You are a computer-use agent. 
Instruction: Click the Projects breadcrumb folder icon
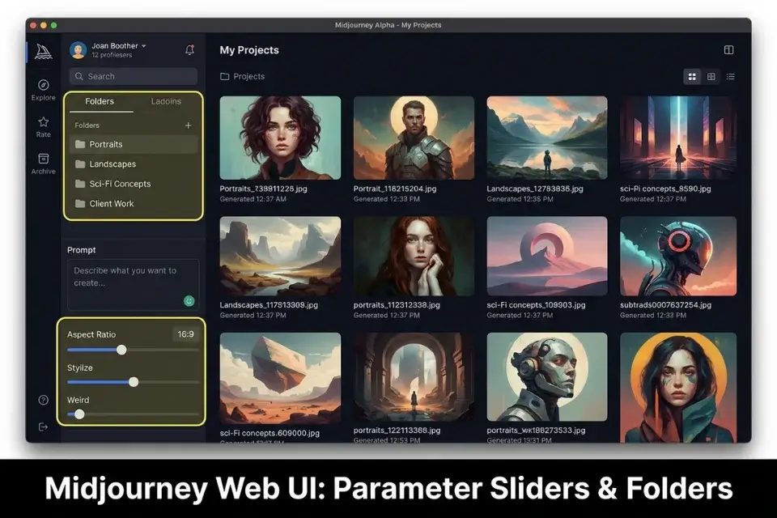click(x=224, y=76)
